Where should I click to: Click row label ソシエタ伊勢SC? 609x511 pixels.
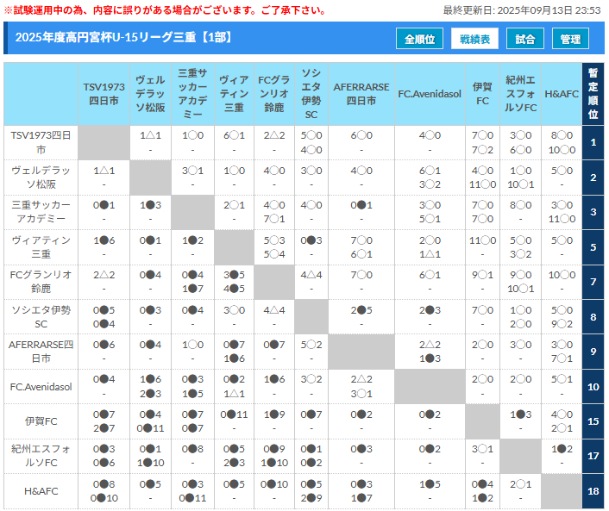(41, 317)
